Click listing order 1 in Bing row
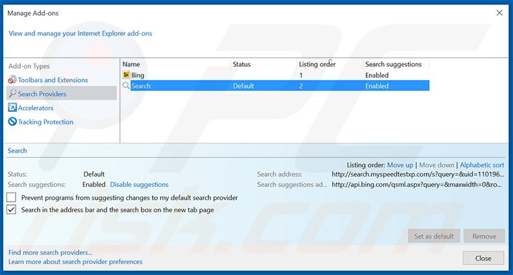Viewport: 513px width, 275px height. click(x=301, y=75)
